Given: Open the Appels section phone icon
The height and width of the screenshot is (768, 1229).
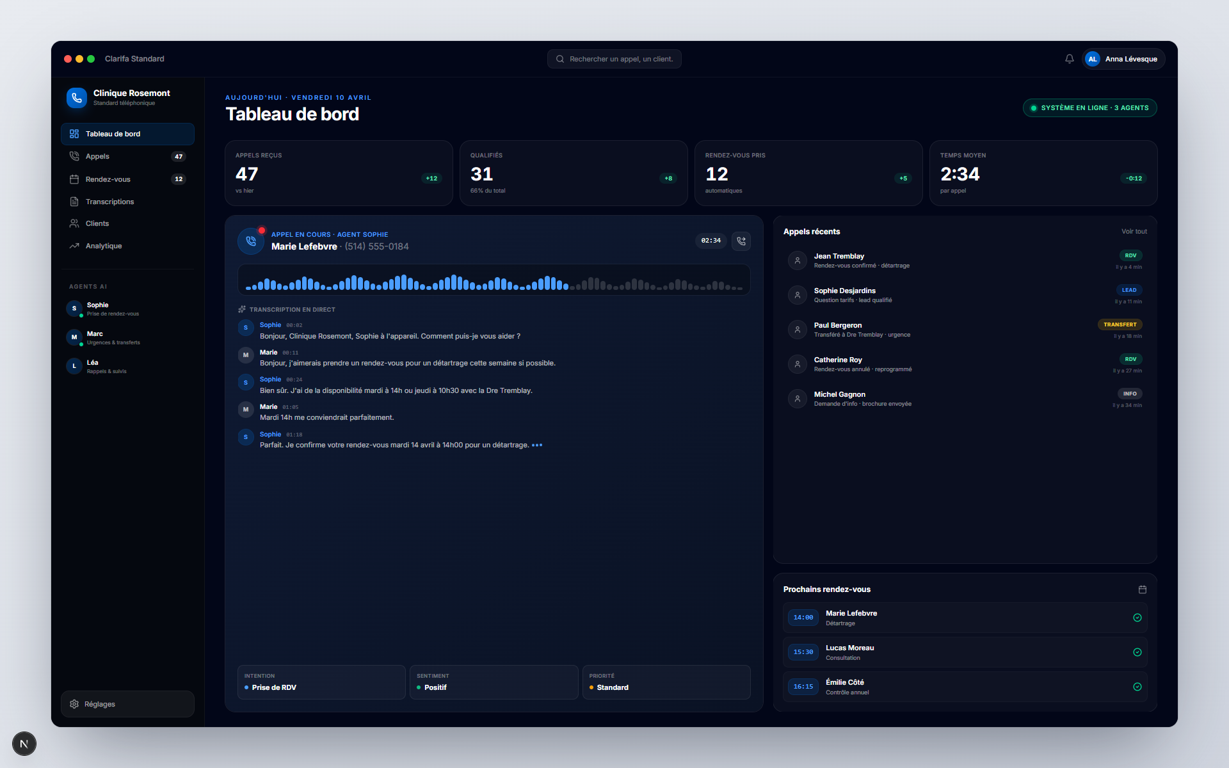Looking at the screenshot, I should pyautogui.click(x=74, y=156).
